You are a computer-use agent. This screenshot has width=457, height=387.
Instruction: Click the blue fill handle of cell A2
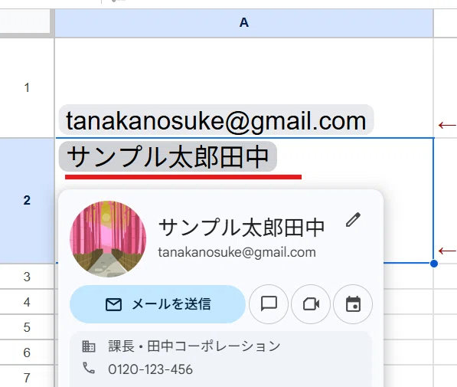[x=434, y=264]
